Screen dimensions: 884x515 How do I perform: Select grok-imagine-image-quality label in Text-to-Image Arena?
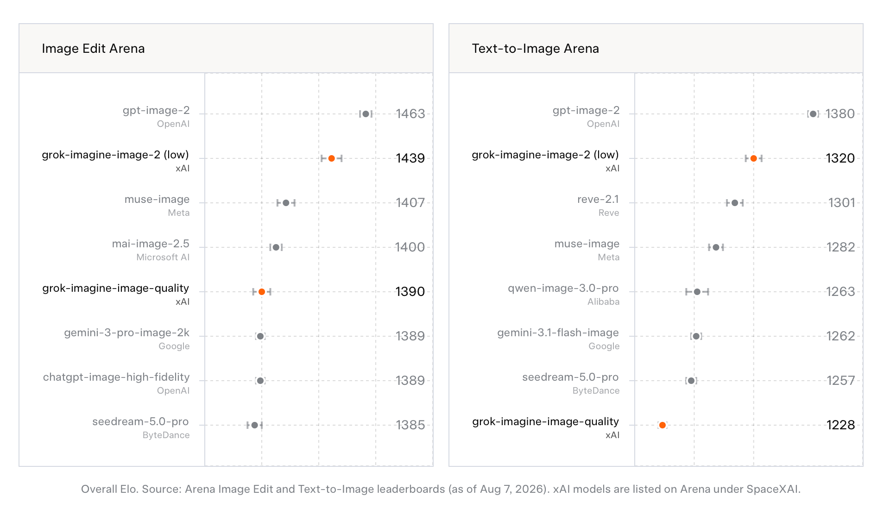[x=546, y=421]
